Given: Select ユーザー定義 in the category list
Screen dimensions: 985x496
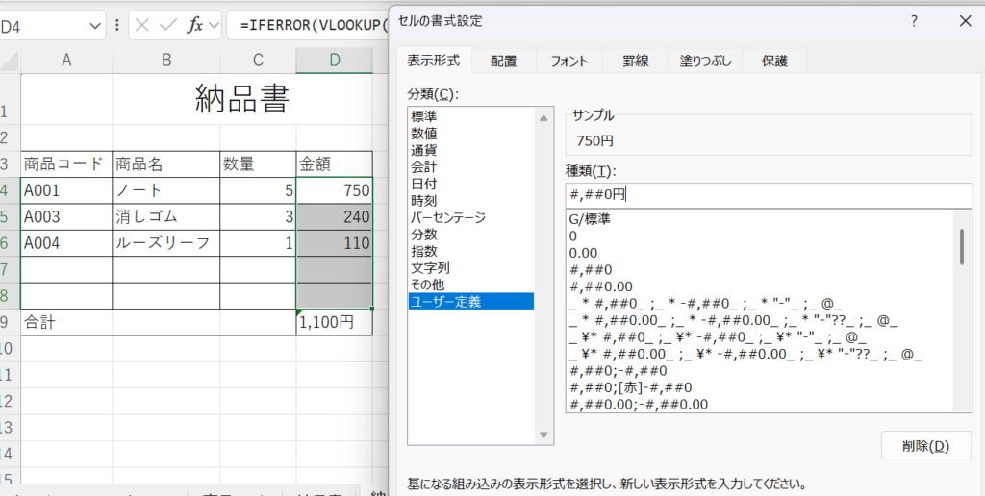Looking at the screenshot, I should tap(470, 302).
